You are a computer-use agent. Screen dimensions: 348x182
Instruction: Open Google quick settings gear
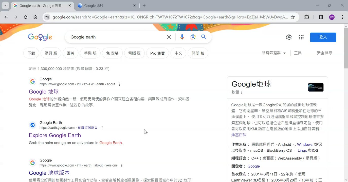click(x=289, y=37)
